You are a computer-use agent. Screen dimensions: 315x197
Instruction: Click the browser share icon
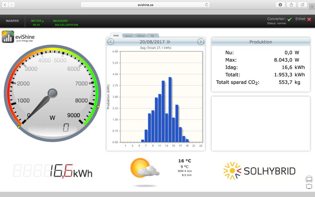pyautogui.click(x=291, y=5)
